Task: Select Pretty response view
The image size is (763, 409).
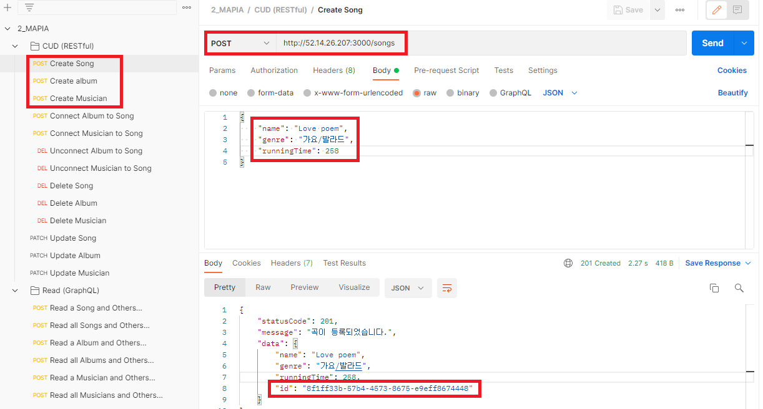Action: pos(225,287)
